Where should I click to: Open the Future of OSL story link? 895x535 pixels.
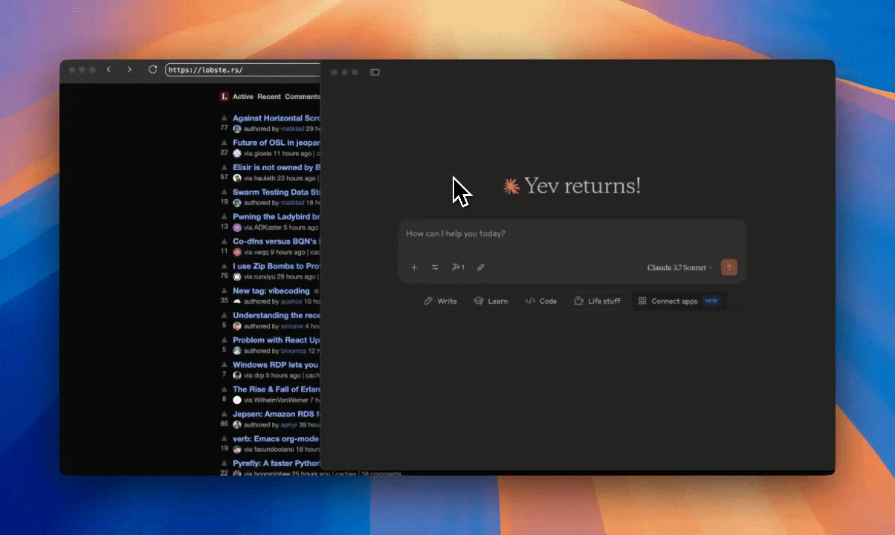tap(275, 142)
